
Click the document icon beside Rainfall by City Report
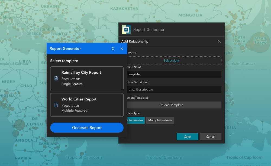pos(56,78)
